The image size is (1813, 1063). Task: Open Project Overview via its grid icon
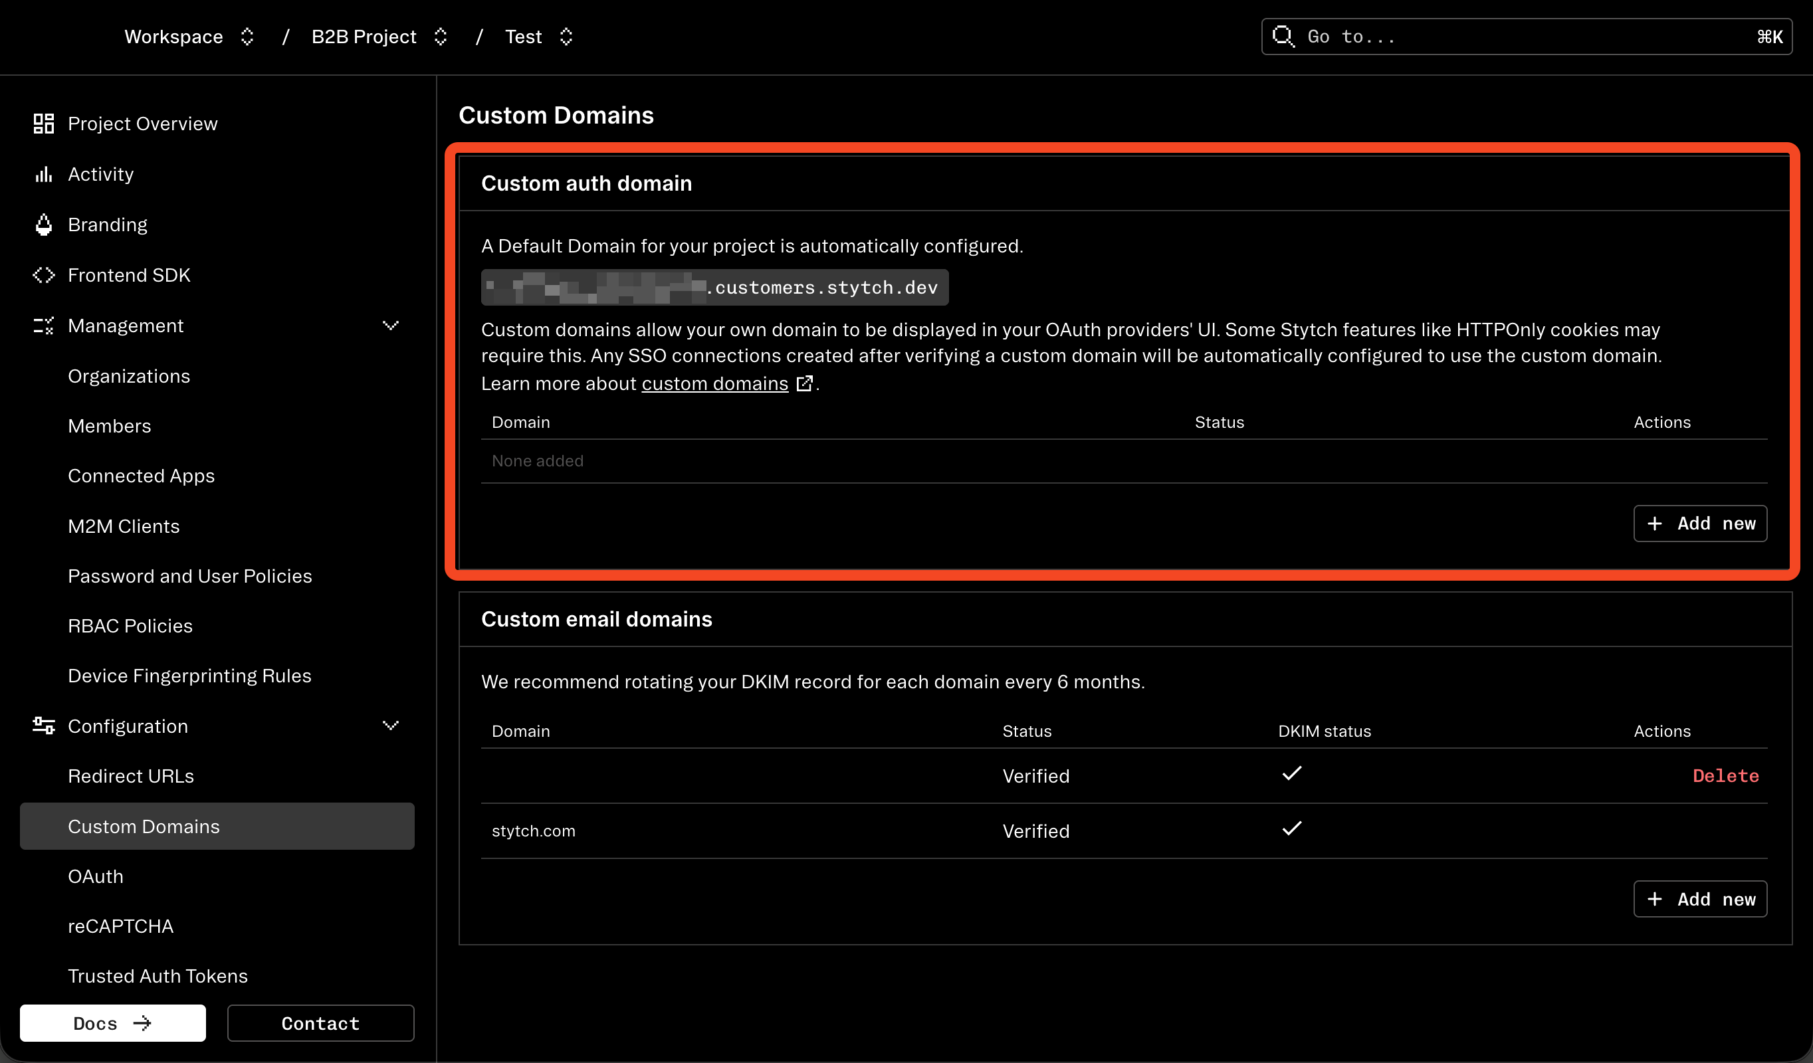43,123
